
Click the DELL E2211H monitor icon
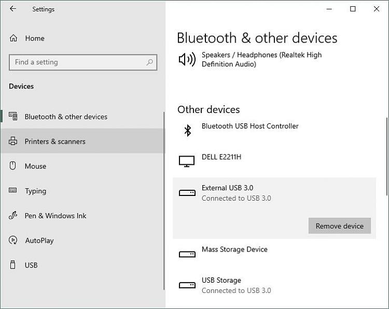[x=187, y=161]
